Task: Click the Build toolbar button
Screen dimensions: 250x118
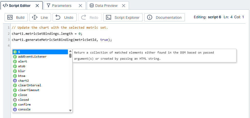Action: click(x=16, y=17)
